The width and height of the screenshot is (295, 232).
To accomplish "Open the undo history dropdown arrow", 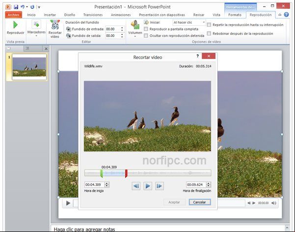I will click(27, 7).
